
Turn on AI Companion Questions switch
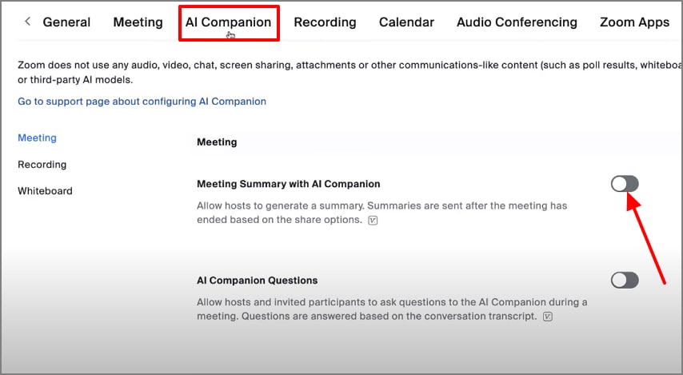[x=625, y=280]
